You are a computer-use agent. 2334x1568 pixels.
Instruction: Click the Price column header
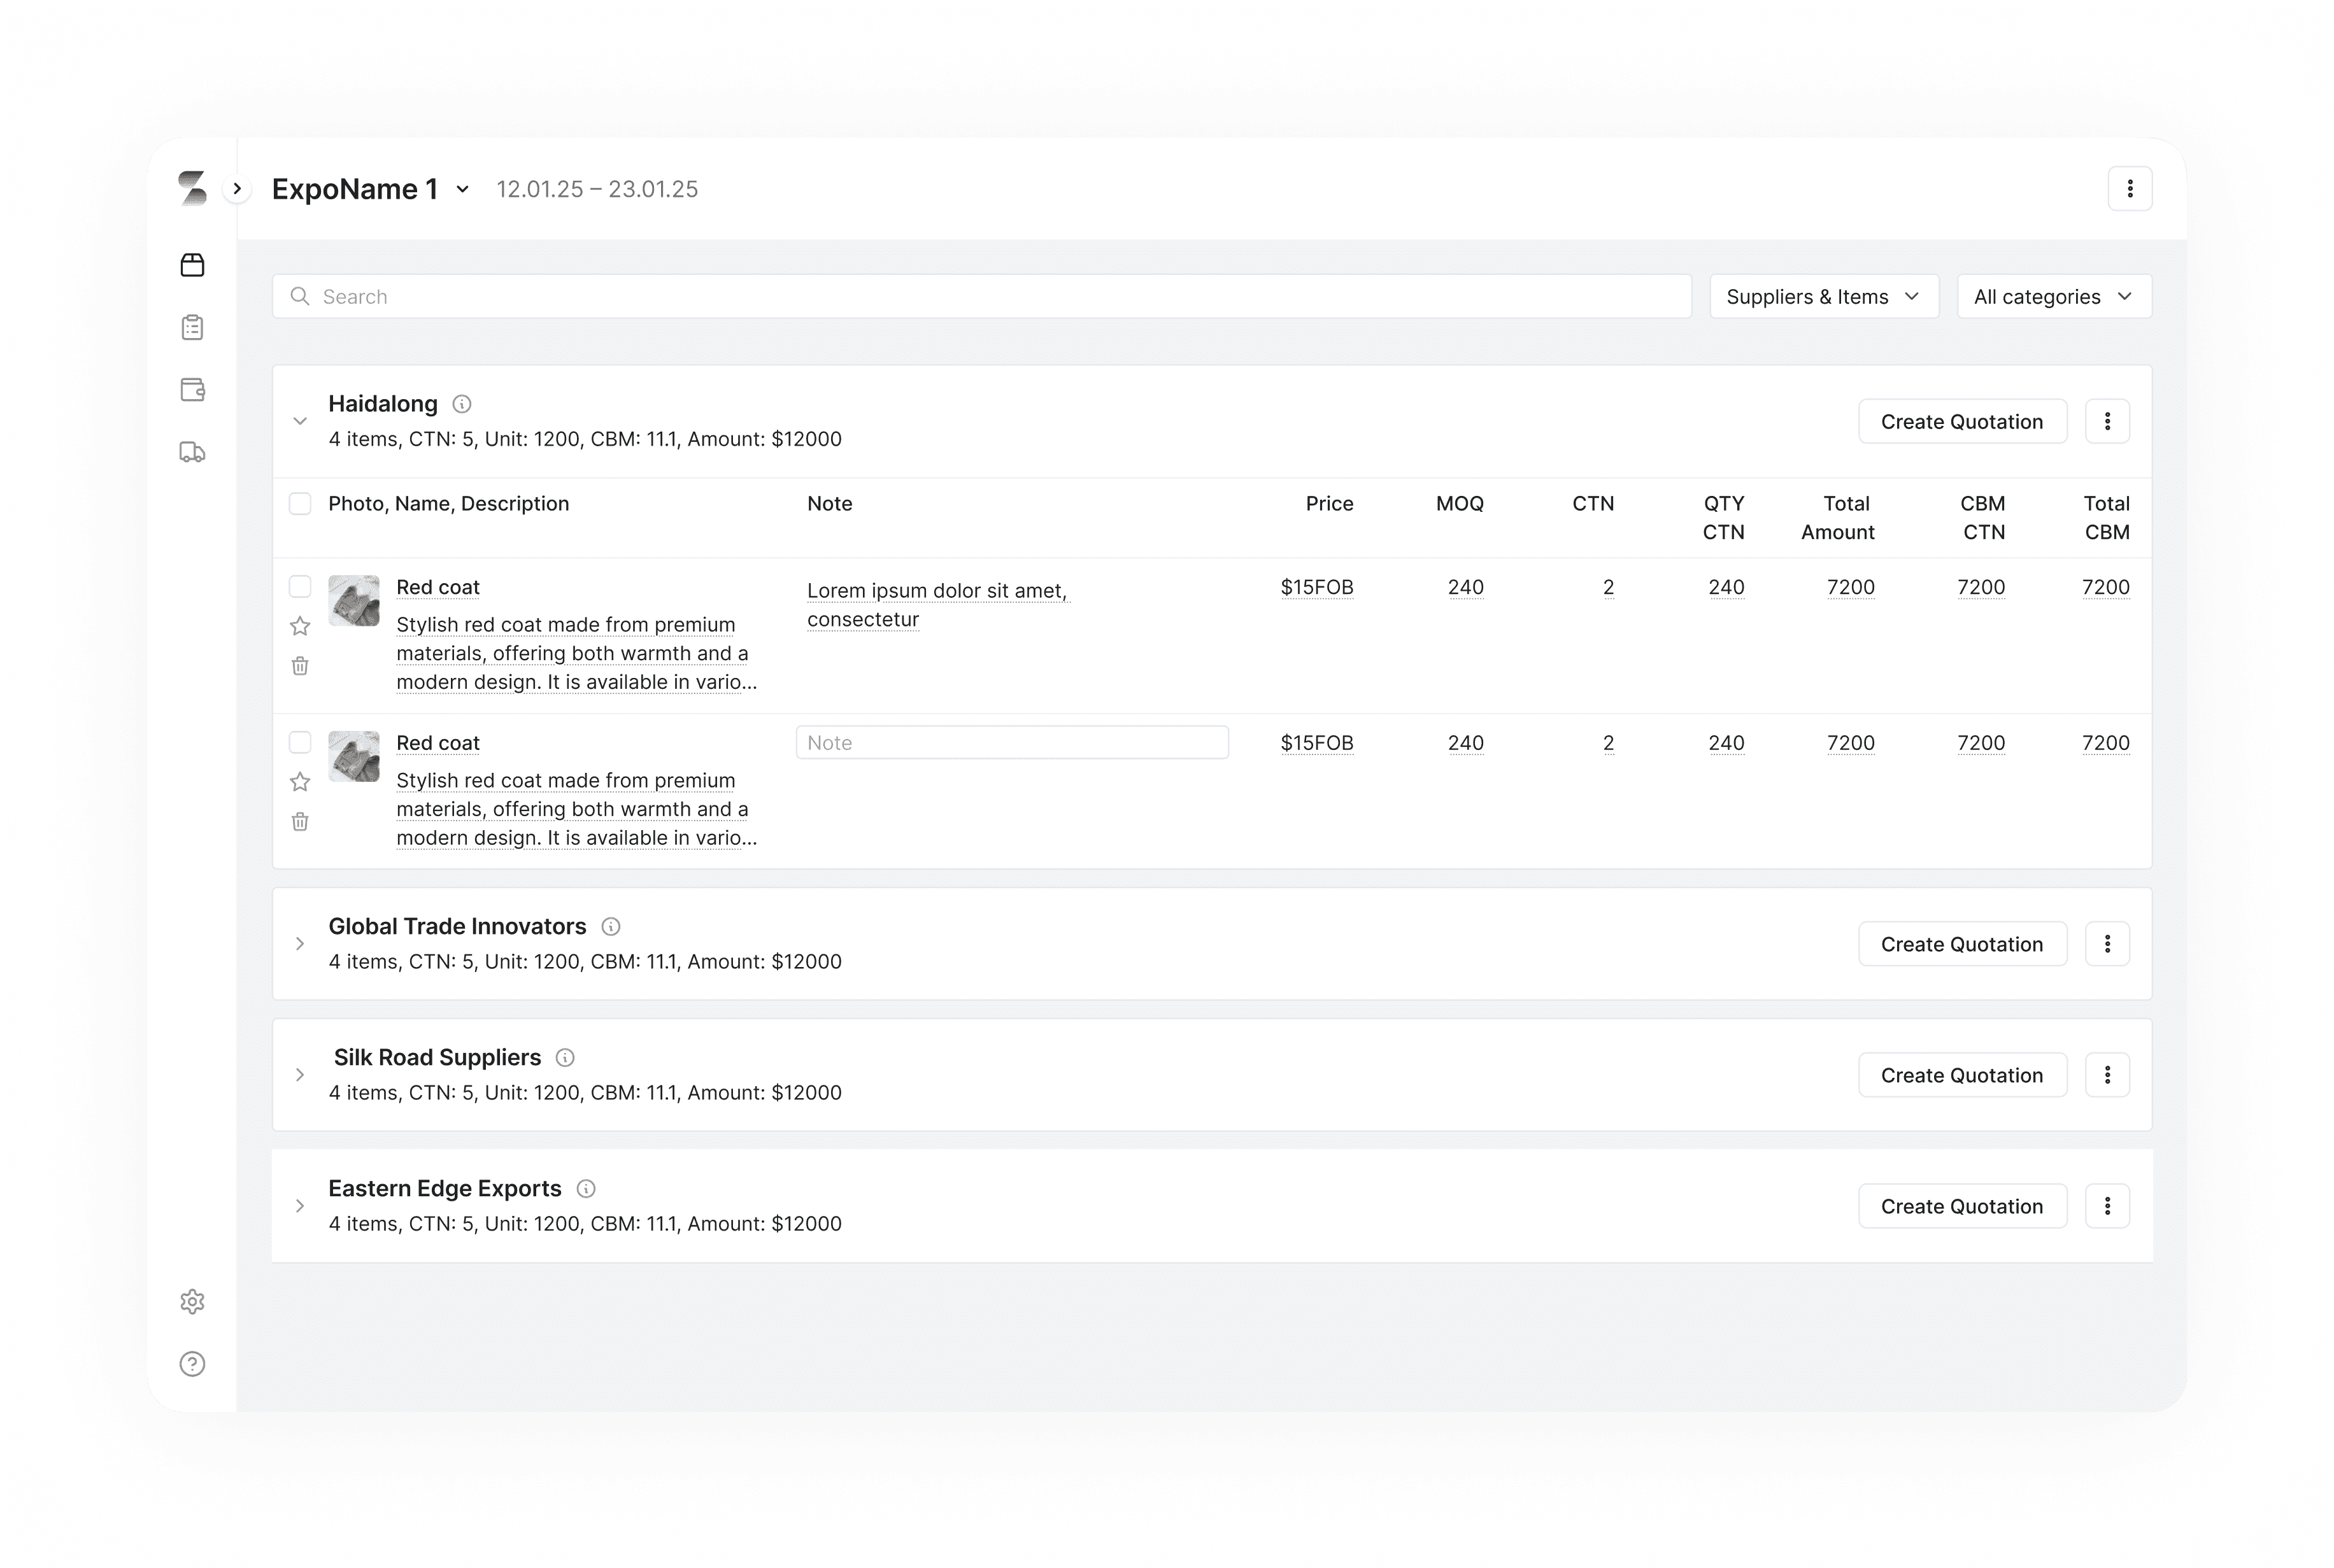coord(1328,504)
